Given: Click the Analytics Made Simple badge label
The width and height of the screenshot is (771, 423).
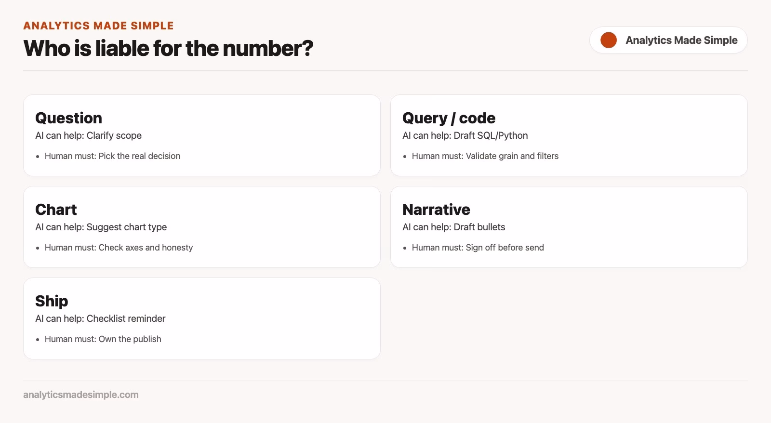Looking at the screenshot, I should click(681, 40).
